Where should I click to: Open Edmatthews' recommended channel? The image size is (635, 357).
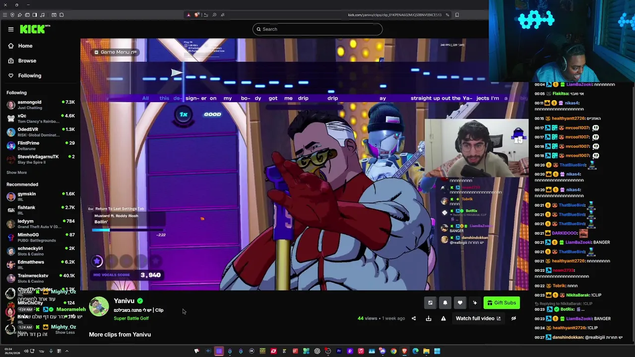40,264
